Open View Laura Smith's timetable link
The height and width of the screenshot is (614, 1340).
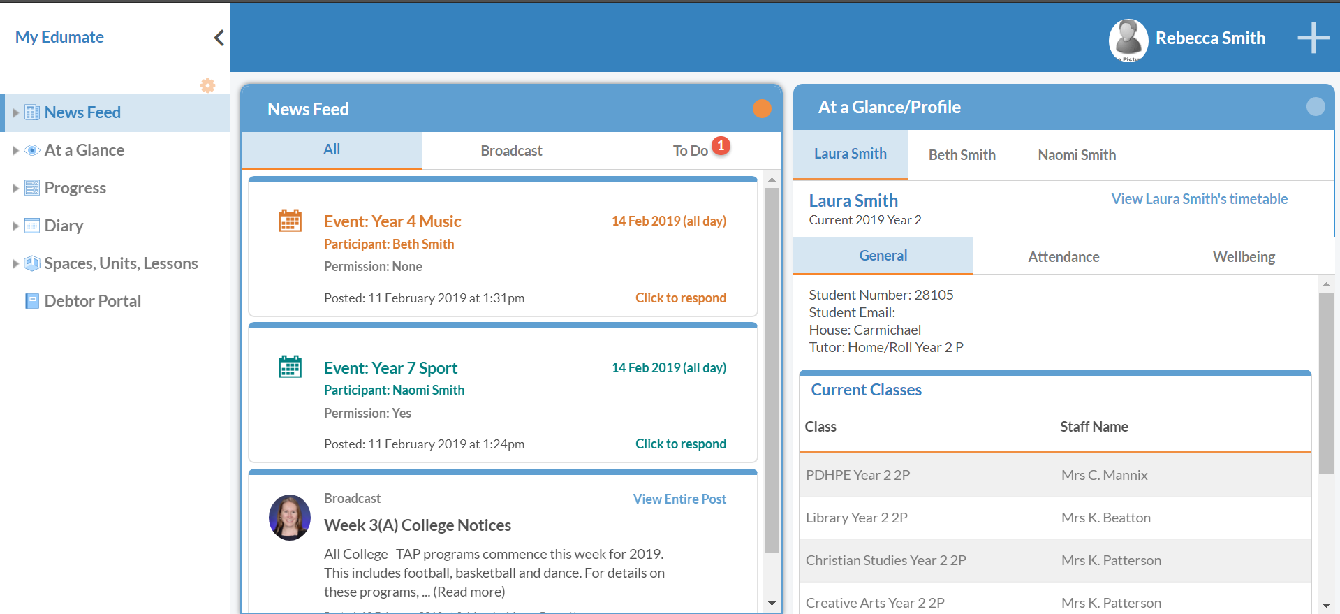pos(1199,199)
